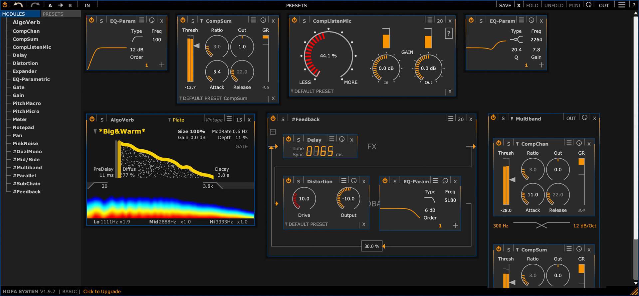
Task: Click the Click to Upgrade link
Action: pos(102,291)
